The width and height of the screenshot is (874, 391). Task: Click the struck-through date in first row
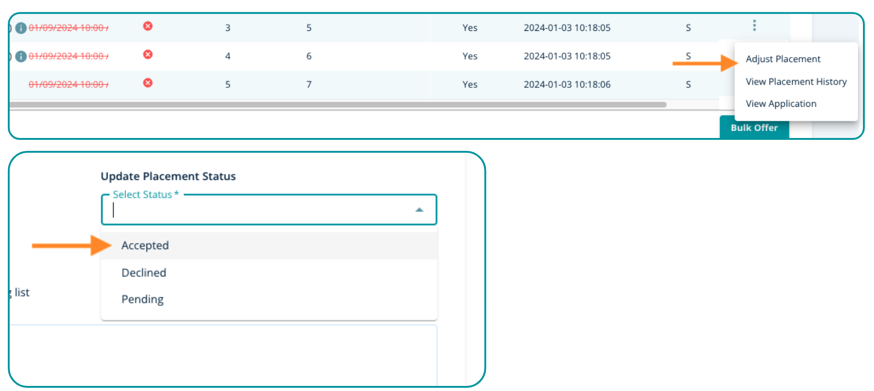click(69, 28)
